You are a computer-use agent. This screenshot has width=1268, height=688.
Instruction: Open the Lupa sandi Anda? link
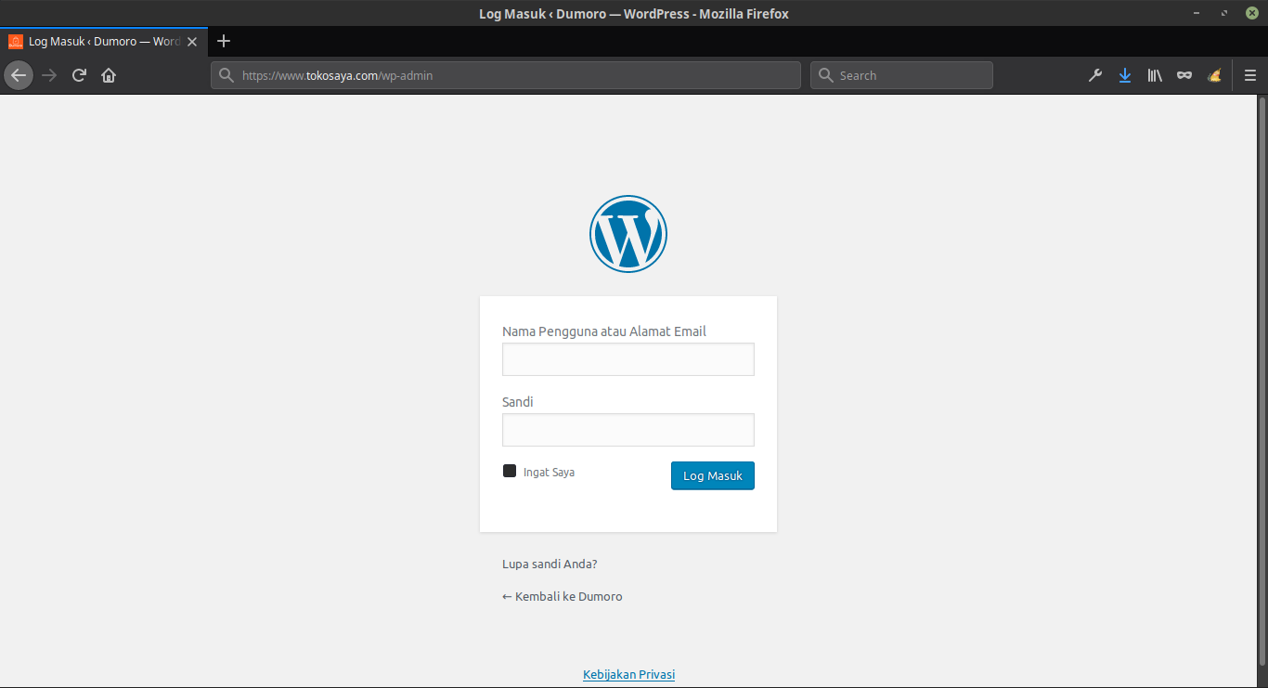point(550,564)
